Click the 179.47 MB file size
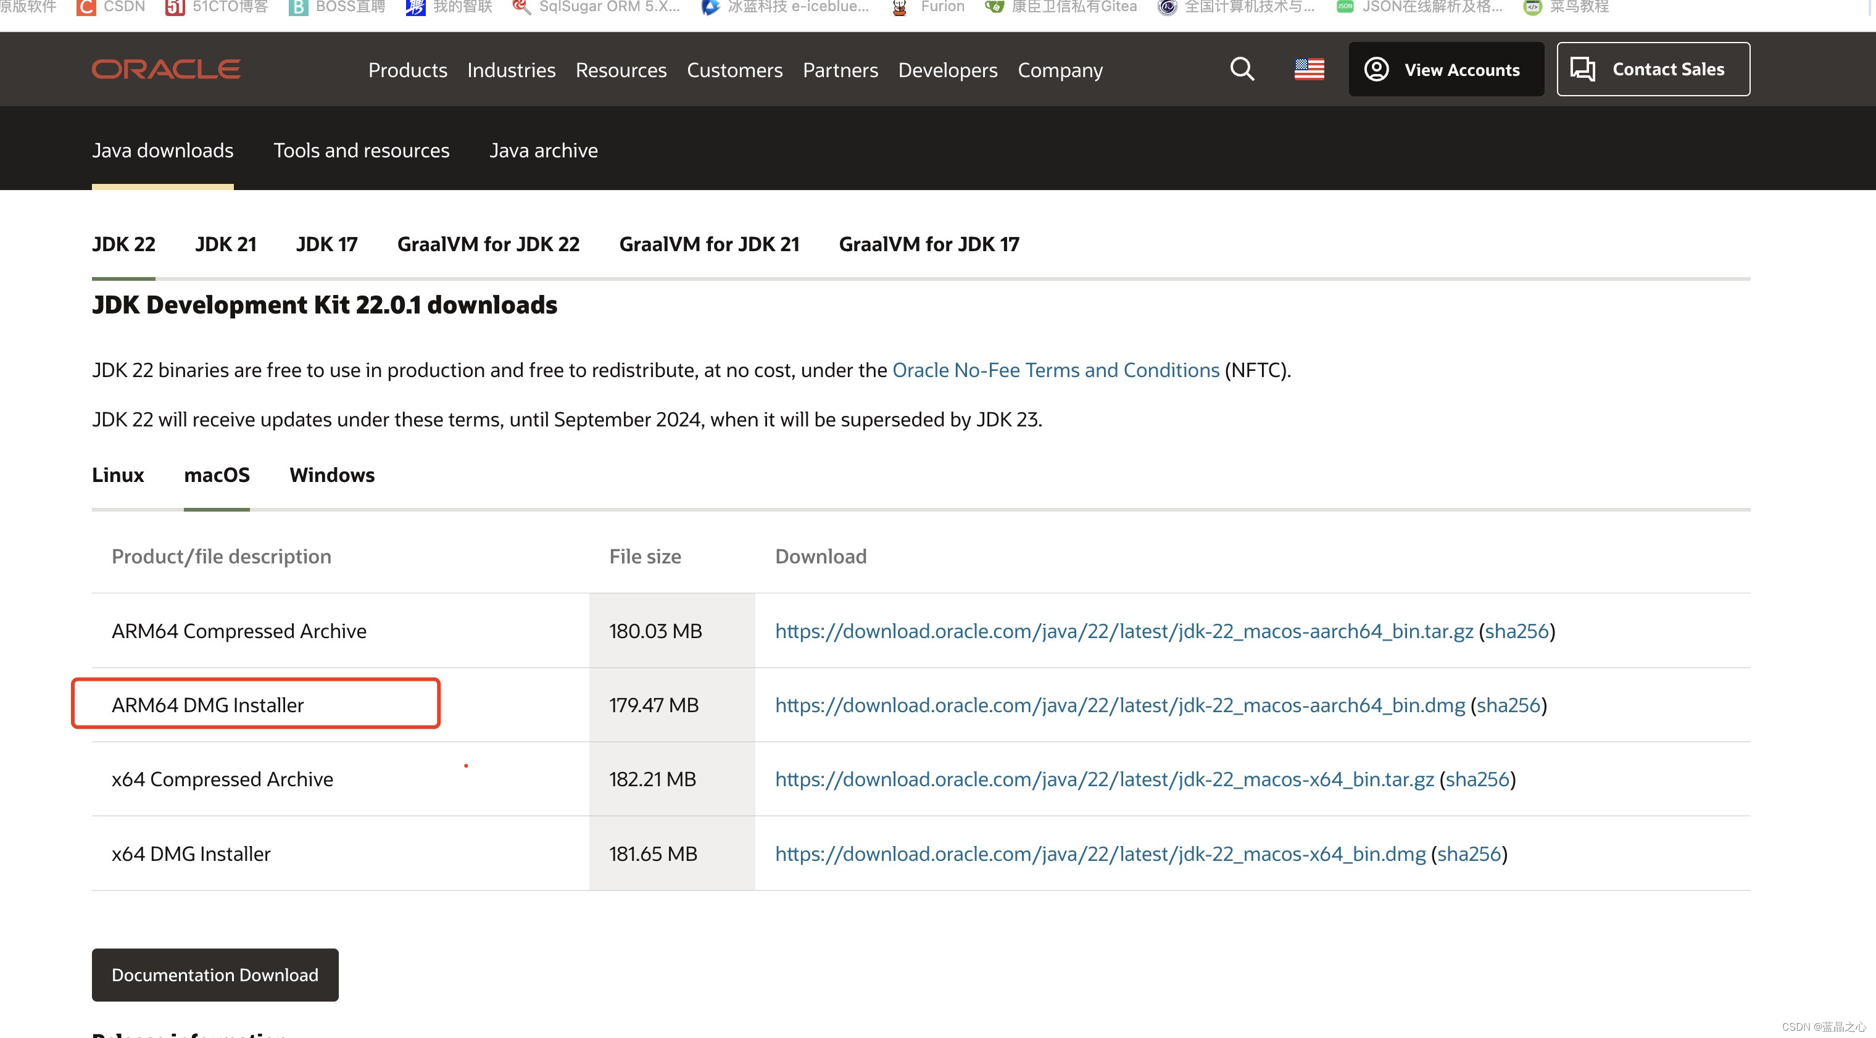This screenshot has height=1038, width=1876. point(654,705)
